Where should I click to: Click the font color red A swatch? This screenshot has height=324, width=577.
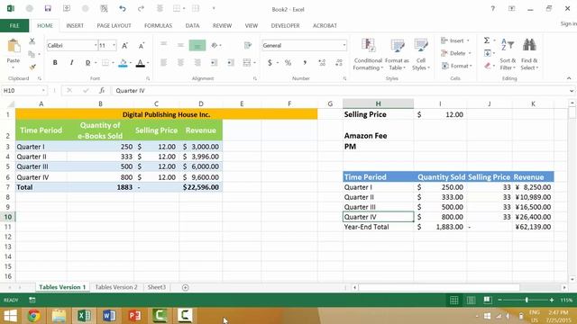(x=141, y=63)
